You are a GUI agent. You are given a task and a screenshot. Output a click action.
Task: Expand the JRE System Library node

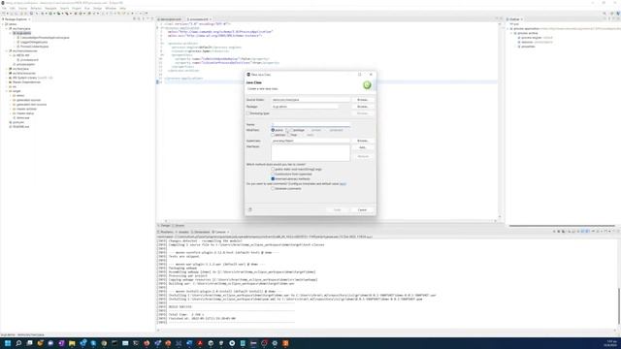click(x=7, y=78)
